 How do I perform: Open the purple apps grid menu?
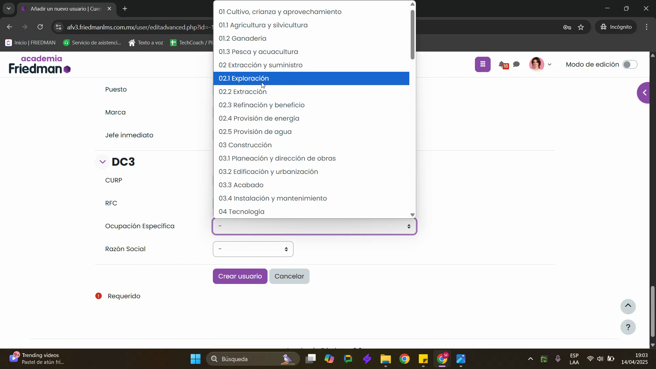[x=482, y=64]
